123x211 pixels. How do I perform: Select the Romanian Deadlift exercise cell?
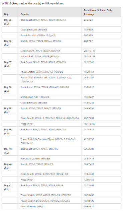(x=50, y=158)
